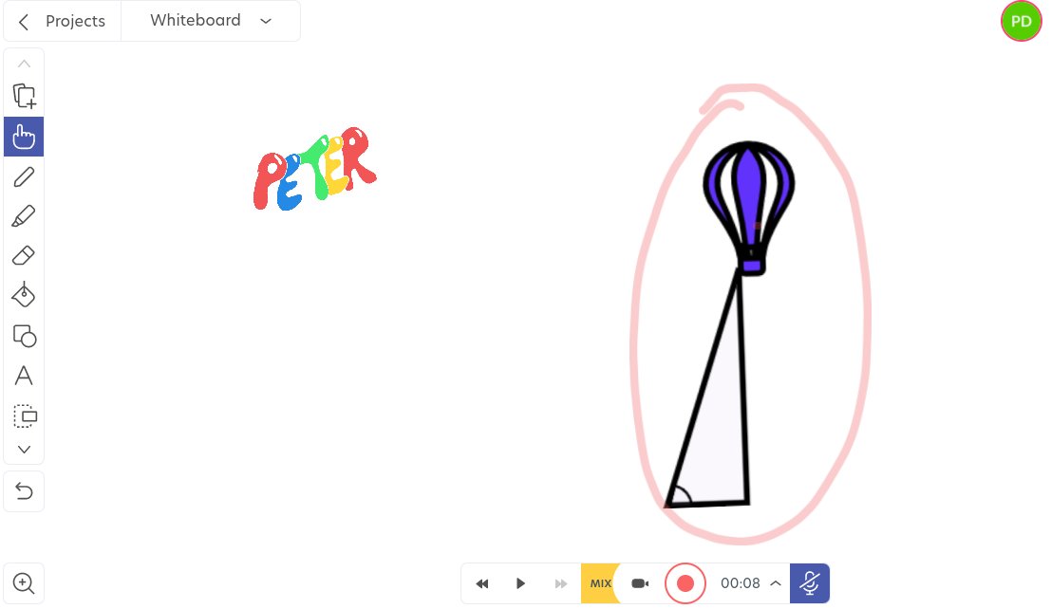
Task: Enable MIX audio mode
Action: point(600,583)
